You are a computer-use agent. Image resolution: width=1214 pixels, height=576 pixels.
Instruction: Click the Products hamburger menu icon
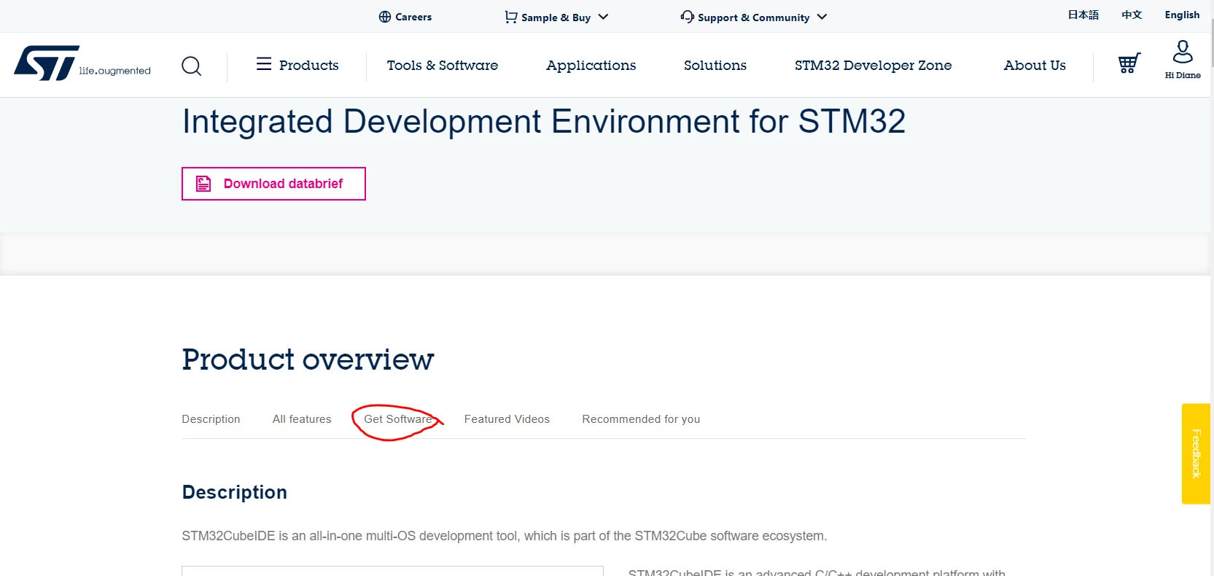click(264, 64)
